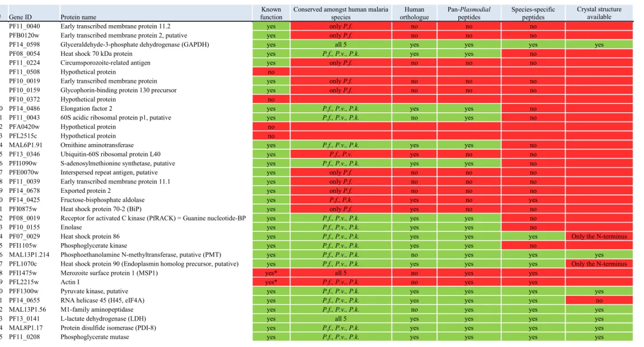644x347 pixels.
Task: Click the 'no' cell in PF10_0372 row
Action: click(271, 99)
